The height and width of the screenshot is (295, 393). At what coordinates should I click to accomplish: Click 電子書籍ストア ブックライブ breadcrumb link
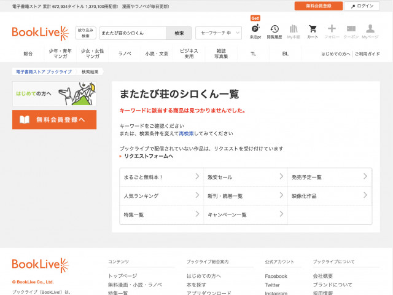coord(44,72)
